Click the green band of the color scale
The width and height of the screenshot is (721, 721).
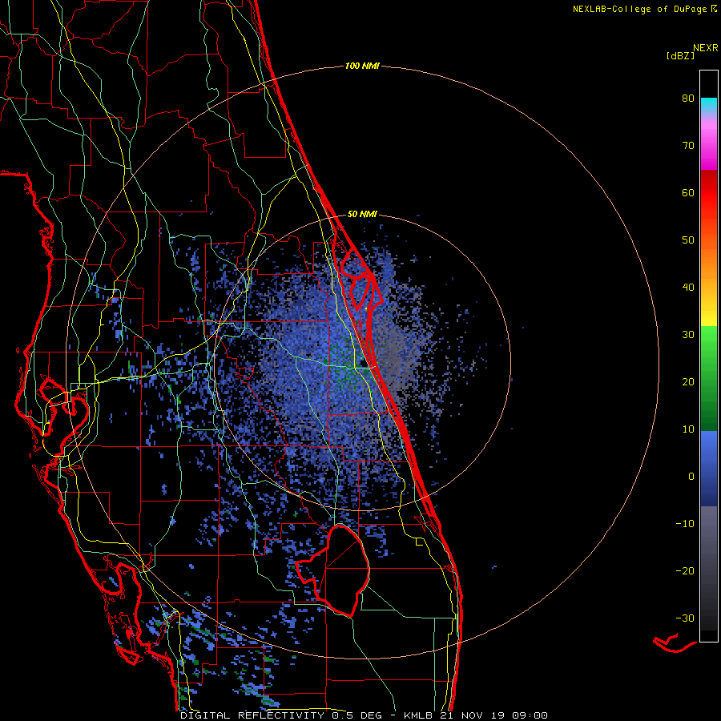[x=709, y=378]
